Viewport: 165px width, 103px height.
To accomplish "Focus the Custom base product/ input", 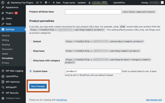I will click(93, 71).
